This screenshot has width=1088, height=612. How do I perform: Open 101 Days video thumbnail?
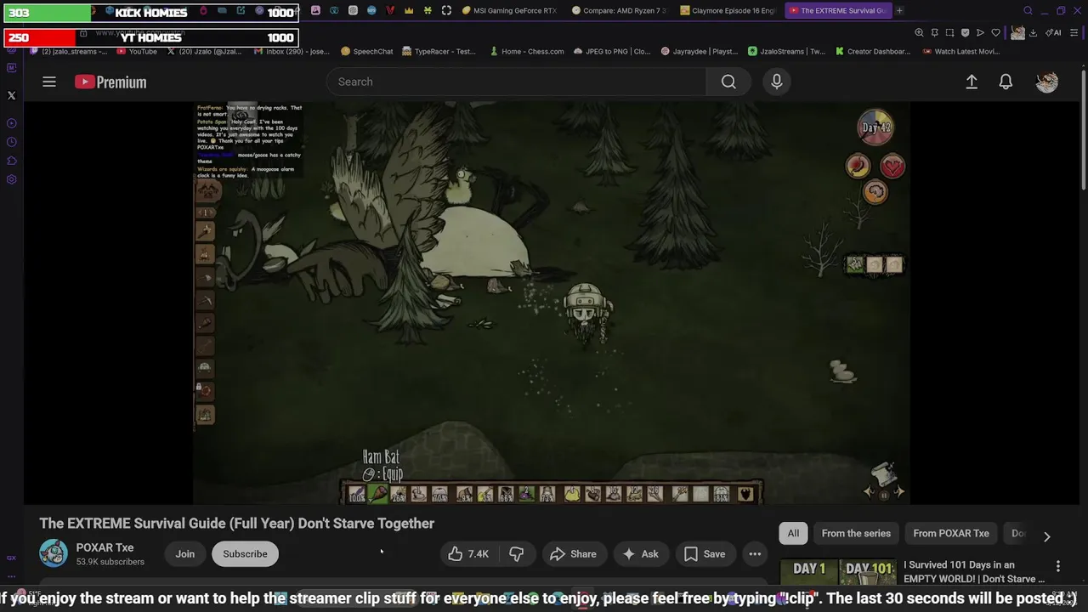838,574
